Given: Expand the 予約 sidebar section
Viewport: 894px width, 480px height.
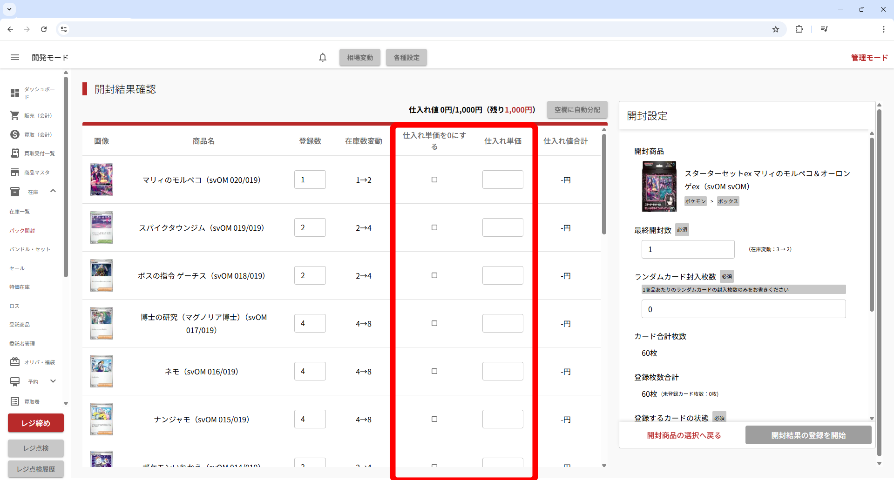Looking at the screenshot, I should tap(53, 381).
